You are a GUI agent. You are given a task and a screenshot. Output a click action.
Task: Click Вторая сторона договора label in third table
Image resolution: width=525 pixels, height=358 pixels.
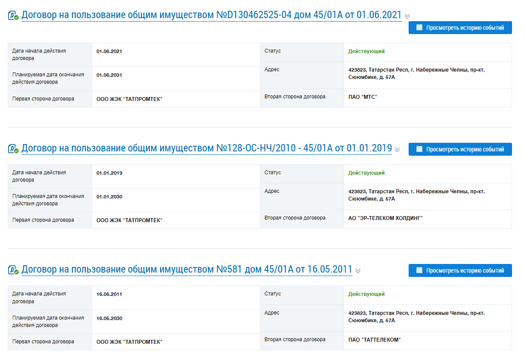tap(295, 339)
